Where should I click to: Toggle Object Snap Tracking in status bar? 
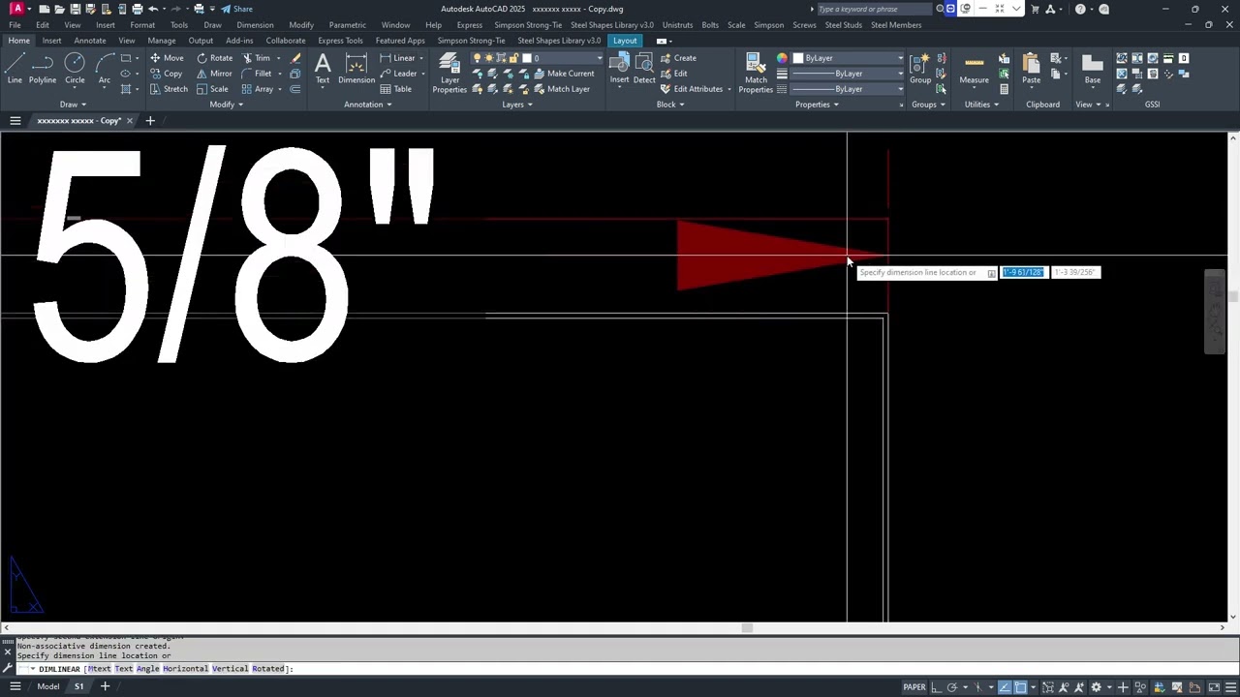click(1006, 687)
